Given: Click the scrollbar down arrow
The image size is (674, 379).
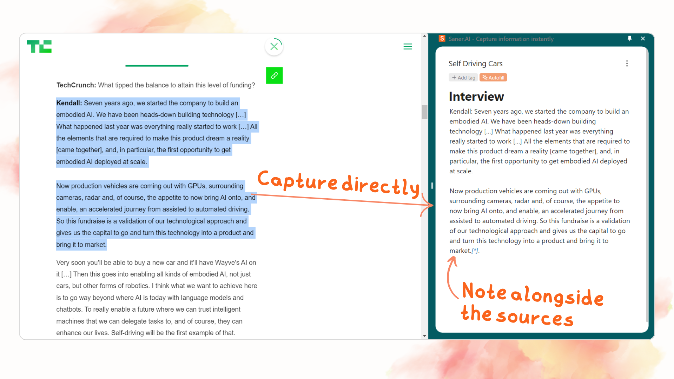Looking at the screenshot, I should click(424, 336).
